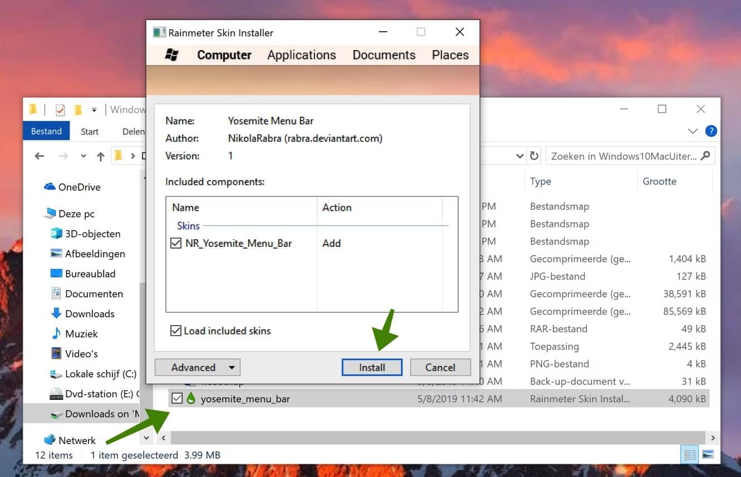
Task: Click the green Rainmeter drop icon of yosemite_menu_bar
Action: (192, 399)
